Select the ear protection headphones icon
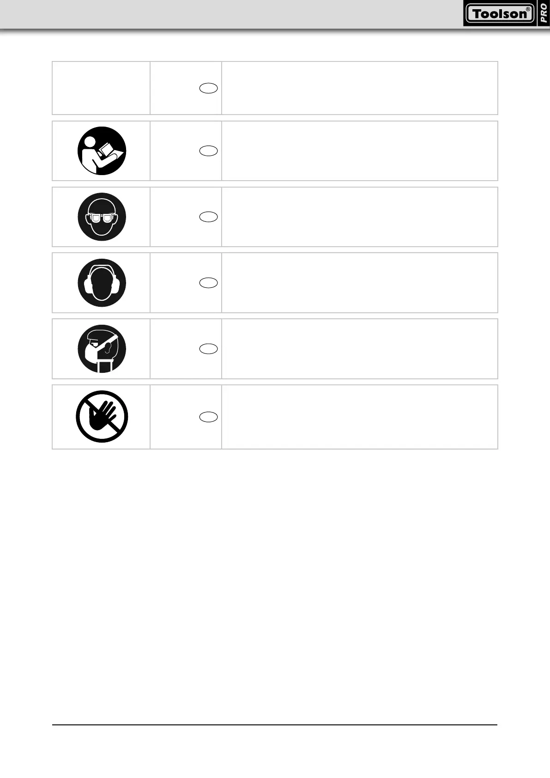Viewport: 550px width, 778px height. pyautogui.click(x=102, y=283)
